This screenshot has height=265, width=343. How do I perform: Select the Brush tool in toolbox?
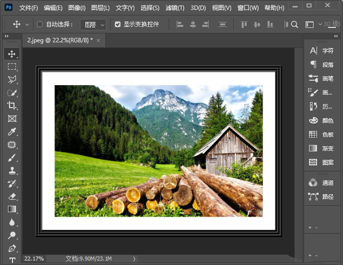coord(12,157)
